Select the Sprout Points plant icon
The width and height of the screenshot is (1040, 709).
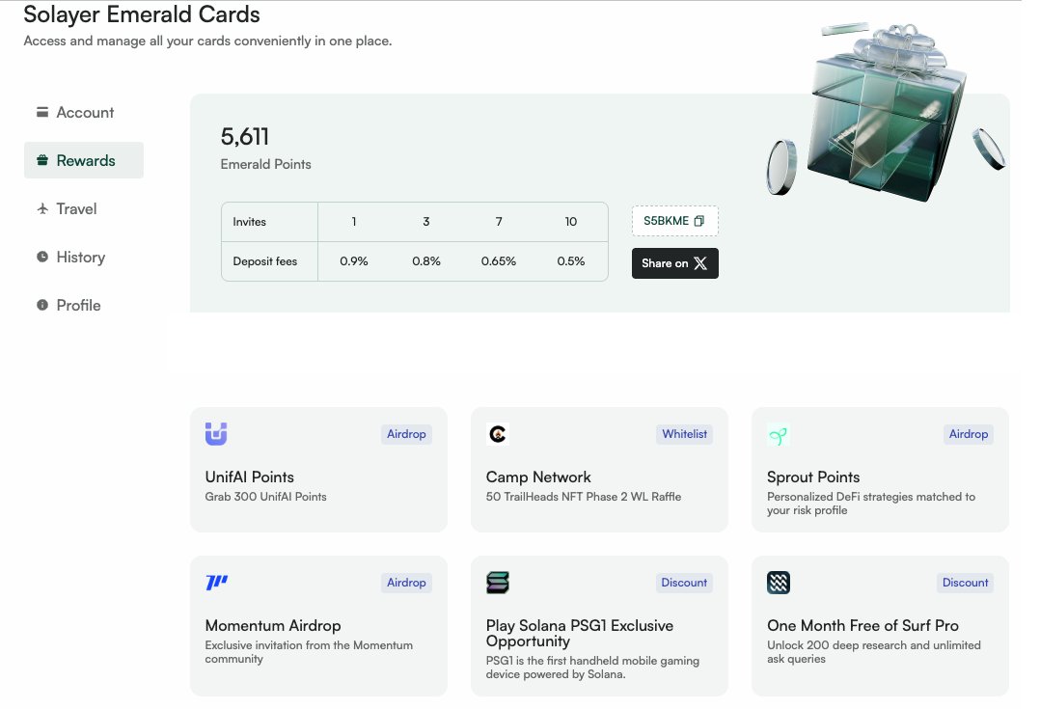(x=778, y=434)
